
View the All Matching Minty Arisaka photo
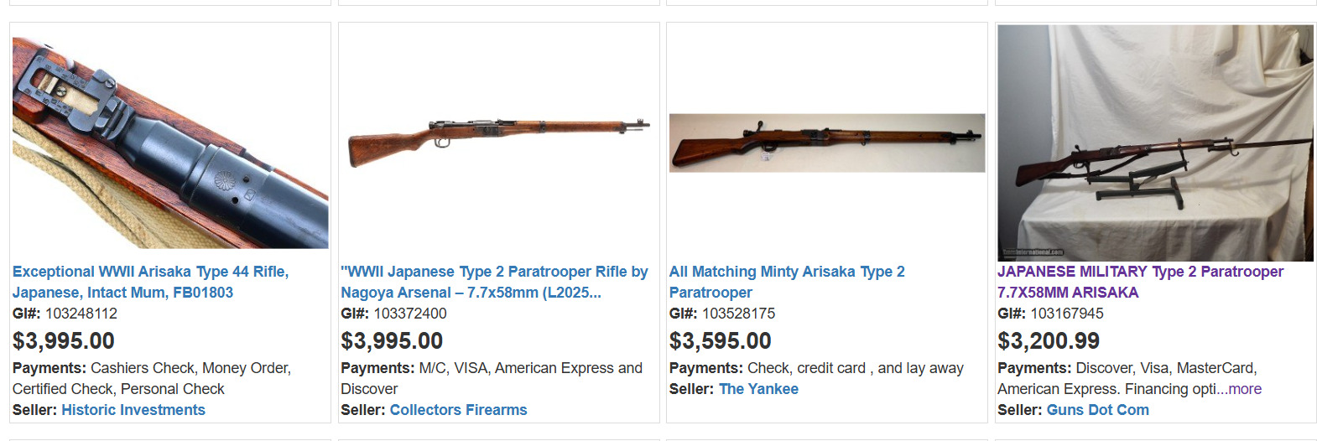[827, 143]
